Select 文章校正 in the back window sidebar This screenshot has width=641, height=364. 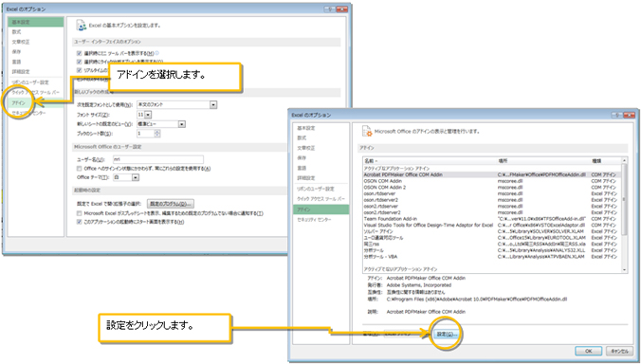[x=36, y=42]
